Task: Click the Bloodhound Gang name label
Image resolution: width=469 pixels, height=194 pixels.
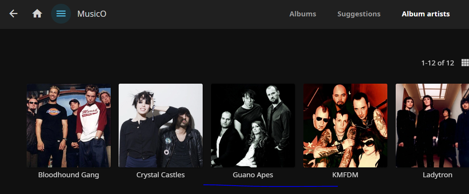Action: (x=69, y=175)
